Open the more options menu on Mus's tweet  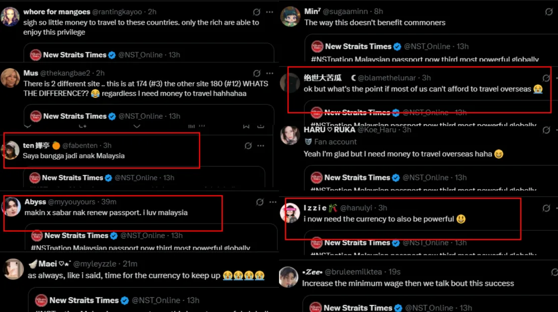(x=269, y=73)
